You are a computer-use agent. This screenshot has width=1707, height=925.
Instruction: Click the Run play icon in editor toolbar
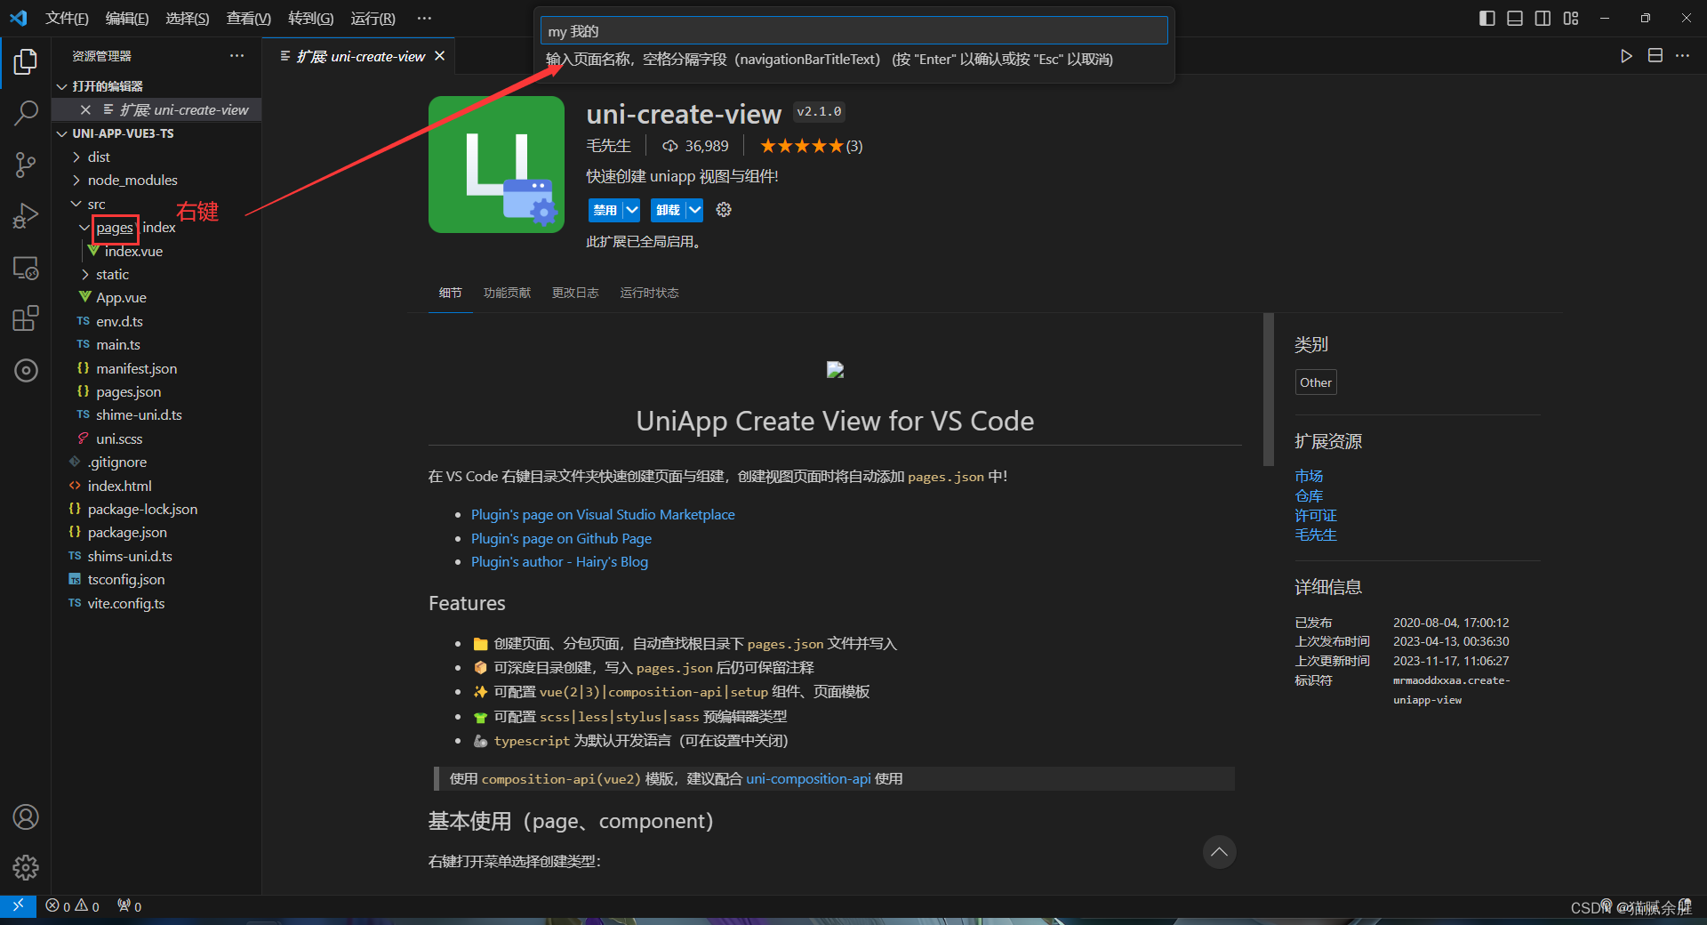tap(1626, 56)
